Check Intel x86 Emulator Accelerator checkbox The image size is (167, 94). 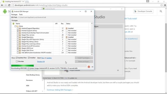(x=18, y=53)
